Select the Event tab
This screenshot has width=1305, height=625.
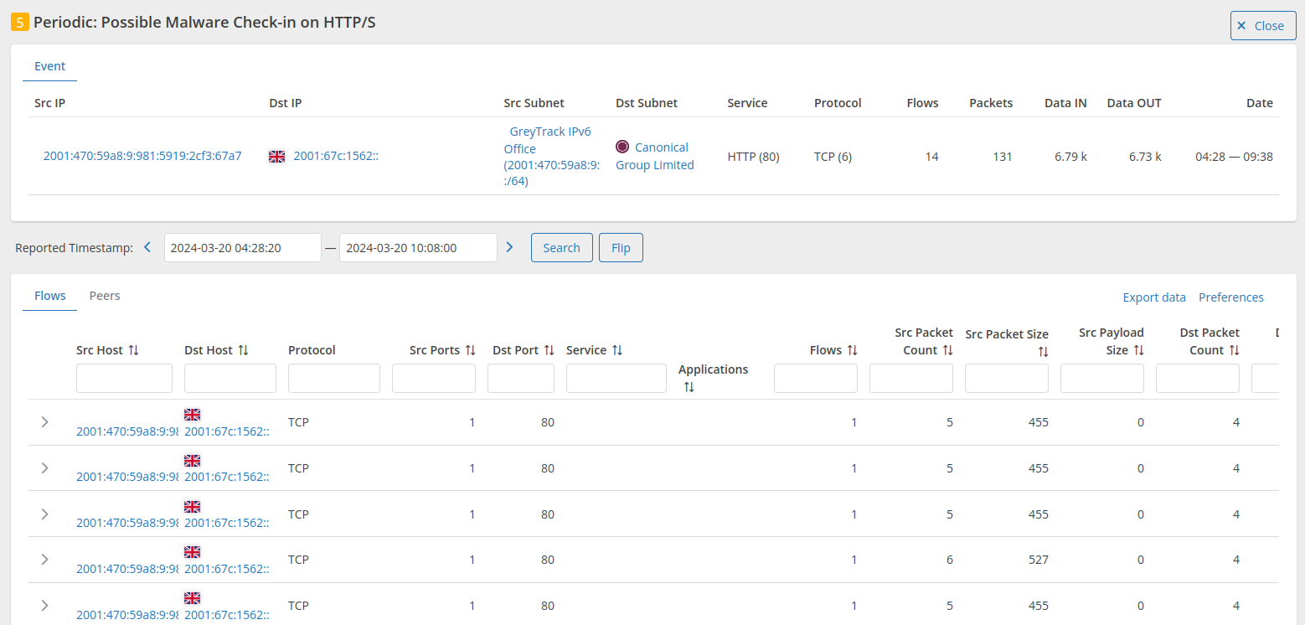pyautogui.click(x=49, y=65)
